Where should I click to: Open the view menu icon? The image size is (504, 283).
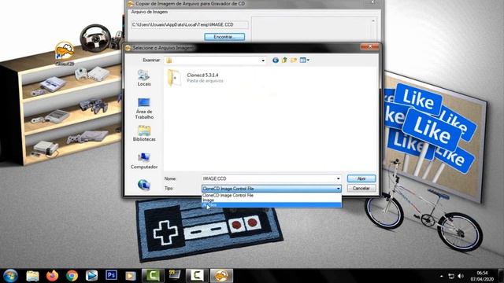tap(304, 60)
